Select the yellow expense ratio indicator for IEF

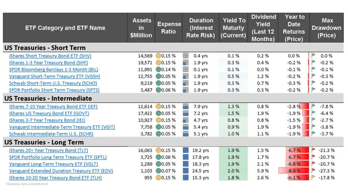coord(158,106)
